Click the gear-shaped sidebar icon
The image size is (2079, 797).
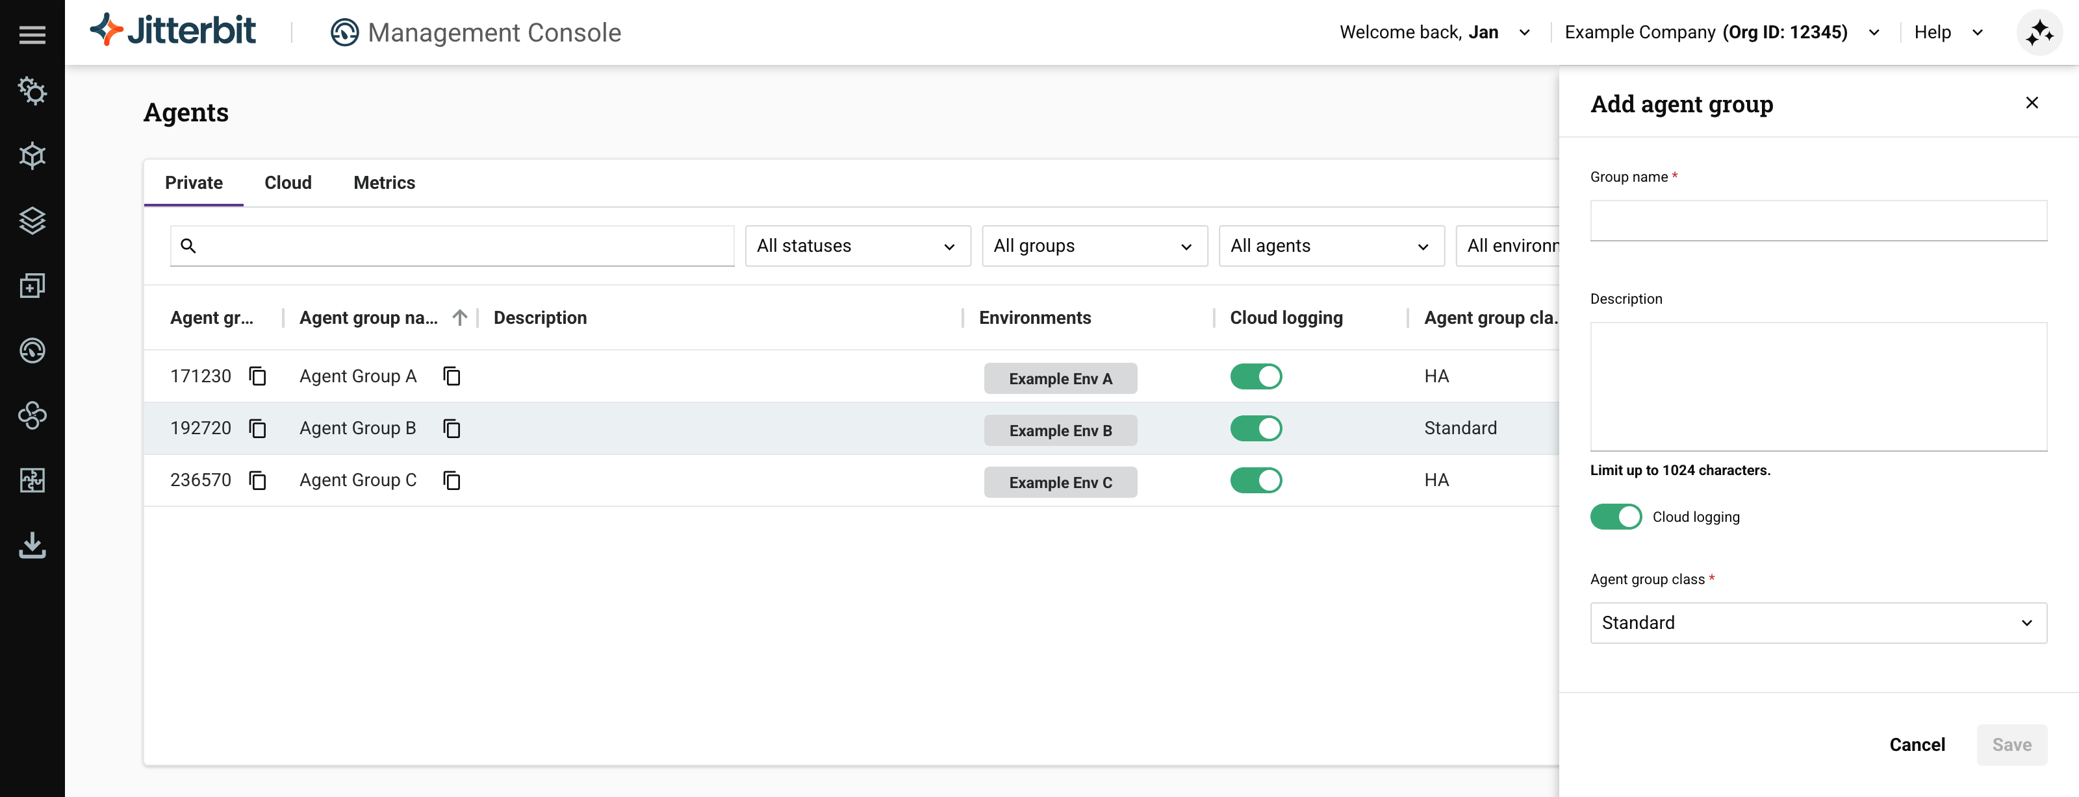click(x=32, y=91)
